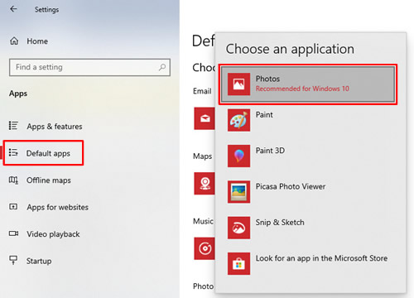This screenshot has width=414, height=298.
Task: Click the Snip & Sketch icon
Action: pyautogui.click(x=238, y=228)
